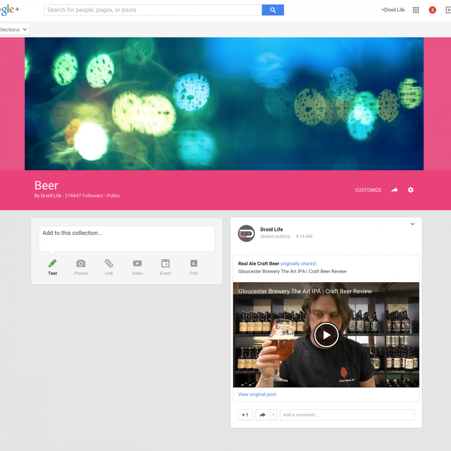
Task: Select the Text pencil post option
Action: point(53,267)
